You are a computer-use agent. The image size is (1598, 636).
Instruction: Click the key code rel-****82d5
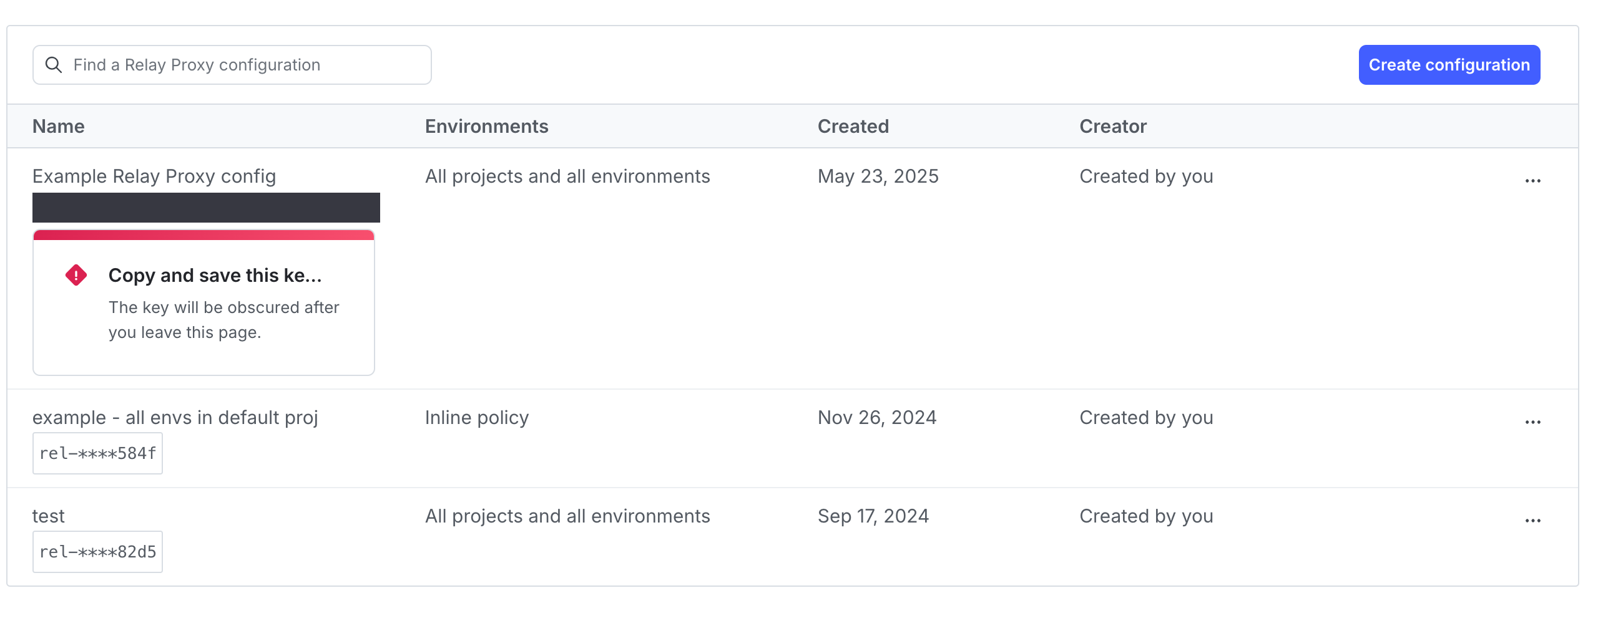point(97,551)
